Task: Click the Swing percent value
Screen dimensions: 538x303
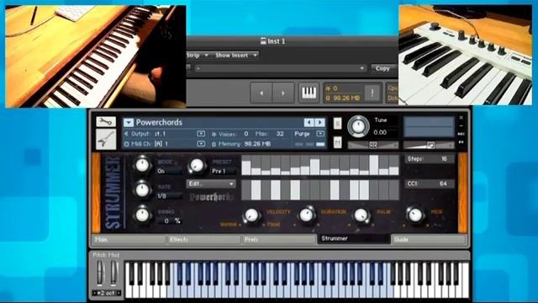Action: coord(169,221)
